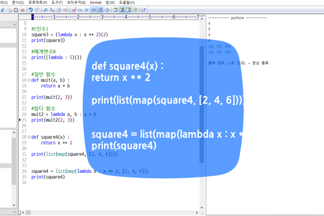Click the grayed Redo arrow icon
This screenshot has height=216, width=324.
click(x=38, y=10)
